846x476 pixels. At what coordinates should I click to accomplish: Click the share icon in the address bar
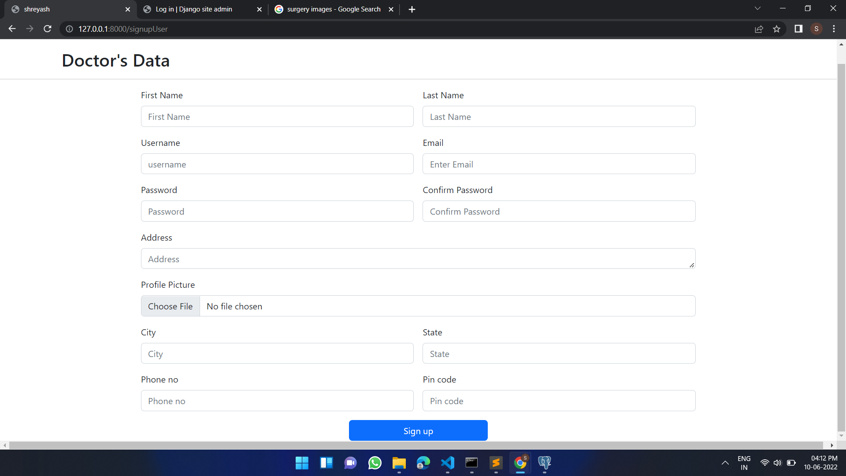coord(759,29)
